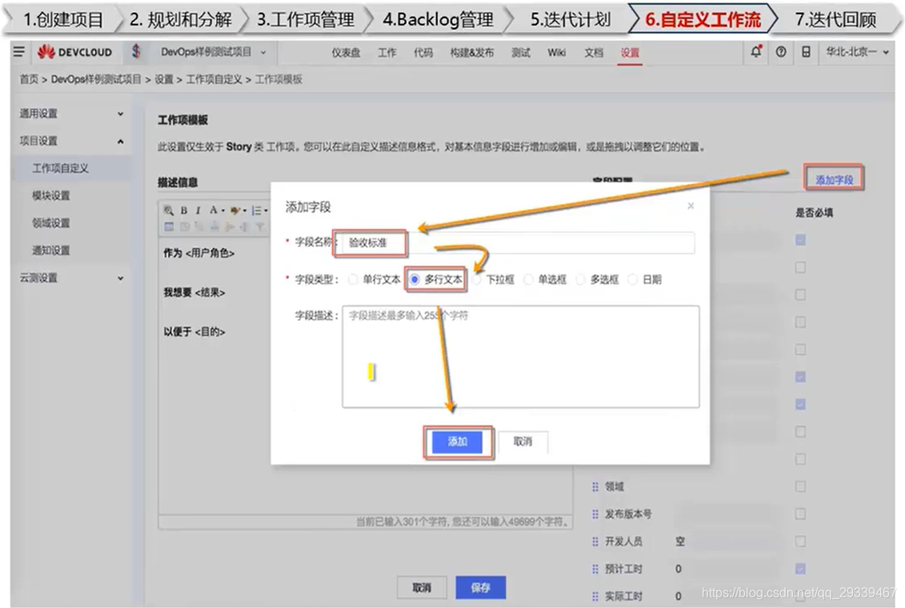Viewport: 905px width, 608px height.
Task: Open the Wiki tab
Action: 557,51
